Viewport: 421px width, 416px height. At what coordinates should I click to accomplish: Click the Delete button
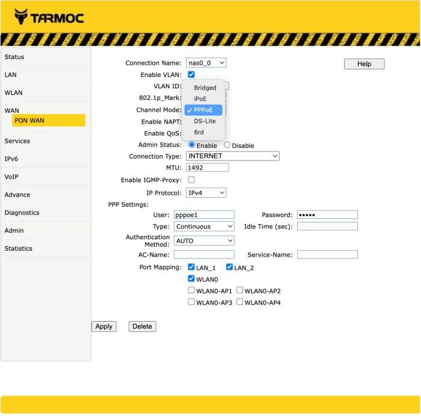142,326
